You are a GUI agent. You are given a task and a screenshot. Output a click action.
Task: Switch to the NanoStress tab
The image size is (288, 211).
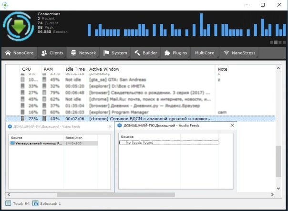[x=239, y=53]
